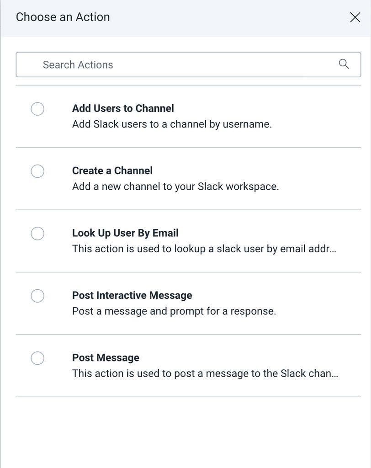Select the Post Message radio button
Image resolution: width=371 pixels, height=468 pixels.
coord(37,358)
